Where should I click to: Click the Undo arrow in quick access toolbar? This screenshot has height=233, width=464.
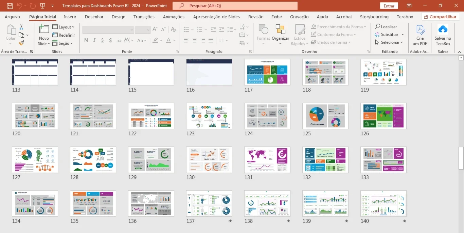click(x=20, y=6)
